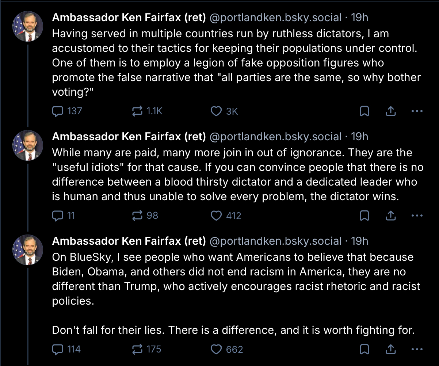Repost the post with 175 reposts
439x366 pixels.
pyautogui.click(x=137, y=350)
